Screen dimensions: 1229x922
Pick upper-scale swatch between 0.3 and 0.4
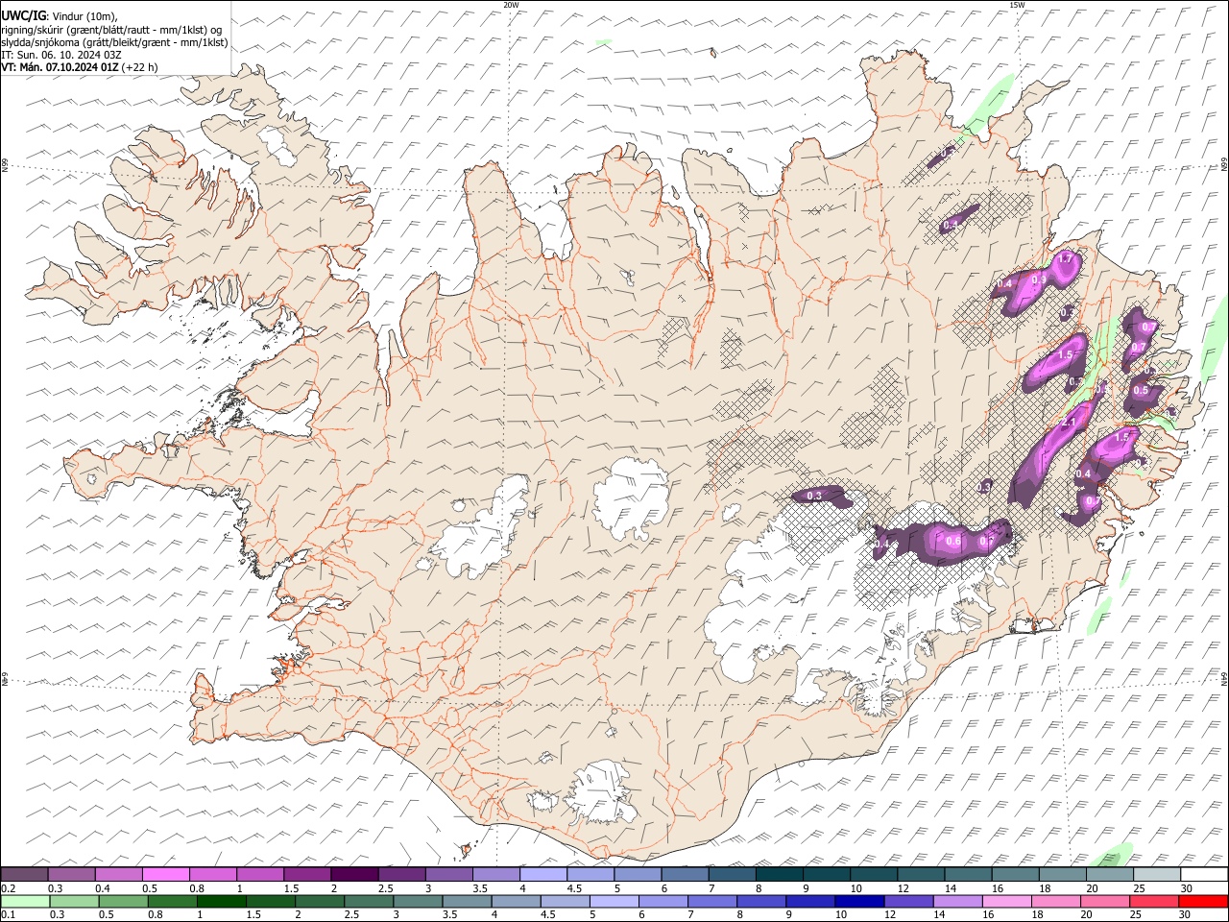tap(71, 874)
